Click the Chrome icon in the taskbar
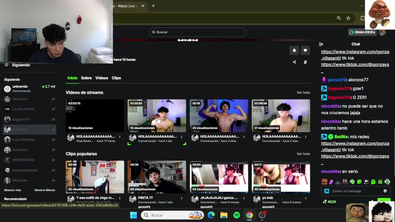The image size is (395, 222). click(249, 215)
